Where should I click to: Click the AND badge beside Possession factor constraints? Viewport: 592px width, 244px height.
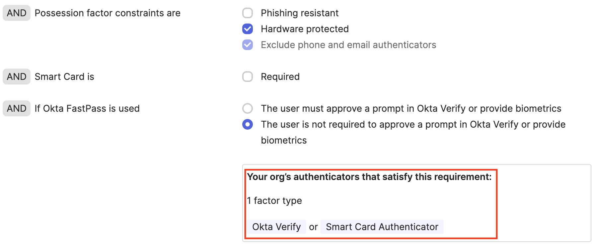(x=17, y=13)
